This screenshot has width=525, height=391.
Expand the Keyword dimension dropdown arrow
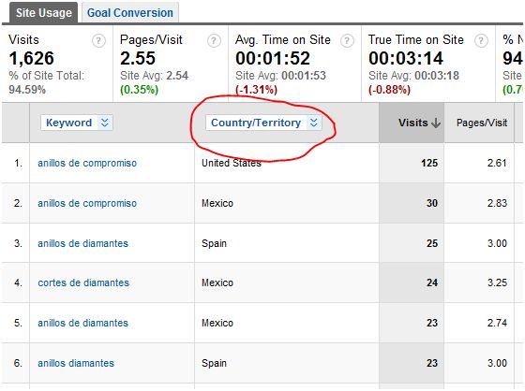105,123
